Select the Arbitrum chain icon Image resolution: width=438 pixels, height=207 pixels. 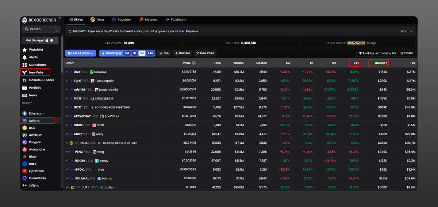point(25,135)
